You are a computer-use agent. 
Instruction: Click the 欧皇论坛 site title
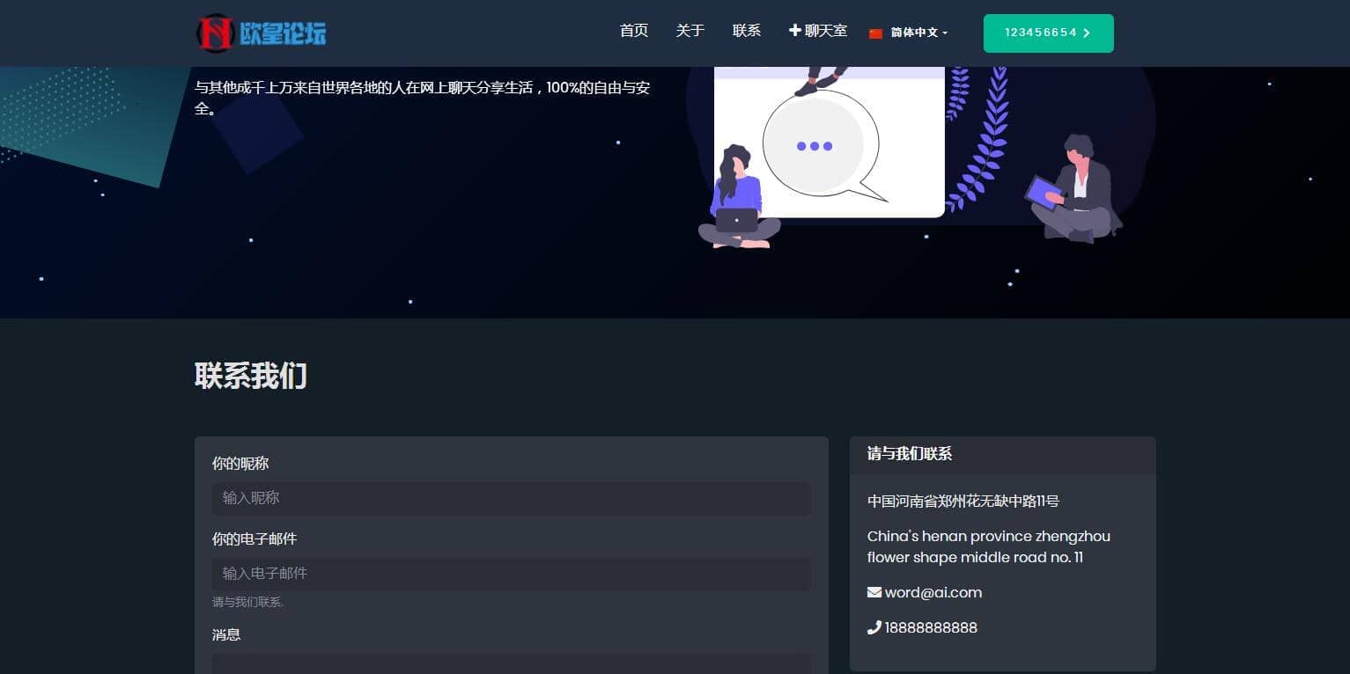pos(283,33)
